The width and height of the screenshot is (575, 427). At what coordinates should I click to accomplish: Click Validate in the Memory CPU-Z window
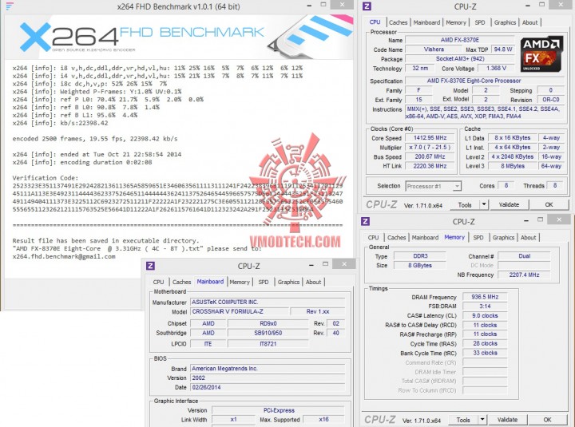click(x=508, y=420)
